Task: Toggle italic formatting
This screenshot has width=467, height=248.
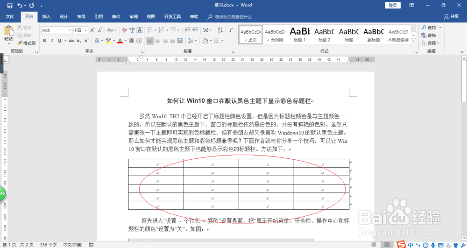Action: [x=52, y=41]
